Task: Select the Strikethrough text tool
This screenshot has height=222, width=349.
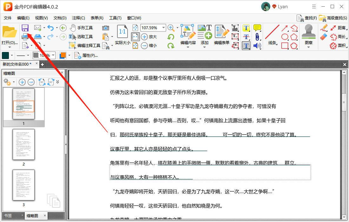Action: [246, 37]
